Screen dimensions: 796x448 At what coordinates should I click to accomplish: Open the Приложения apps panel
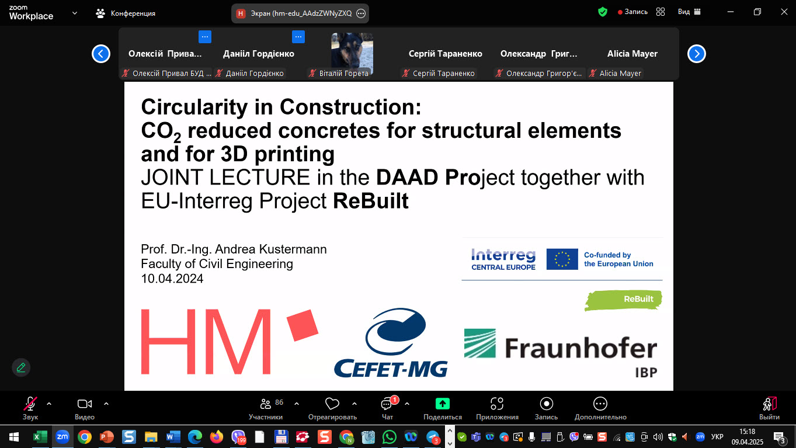tap(497, 408)
